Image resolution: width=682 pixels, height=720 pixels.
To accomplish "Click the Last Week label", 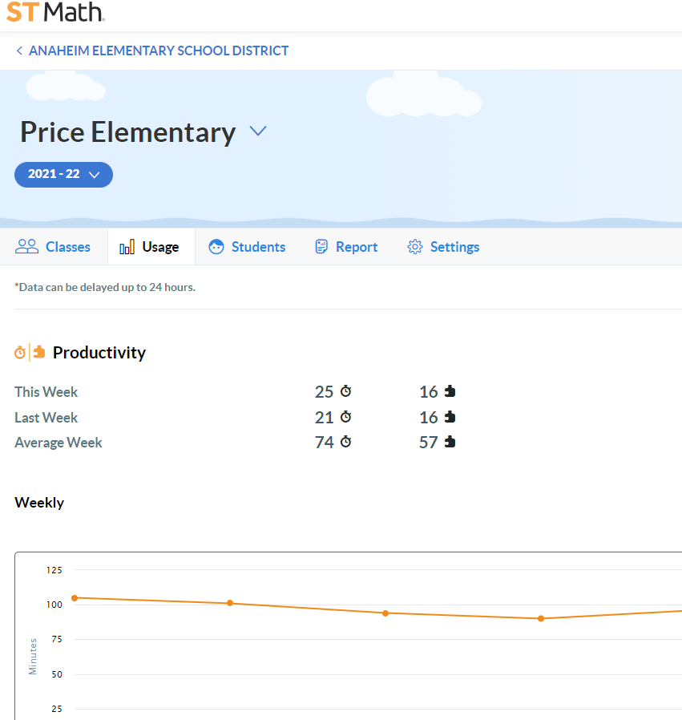I will (46, 418).
